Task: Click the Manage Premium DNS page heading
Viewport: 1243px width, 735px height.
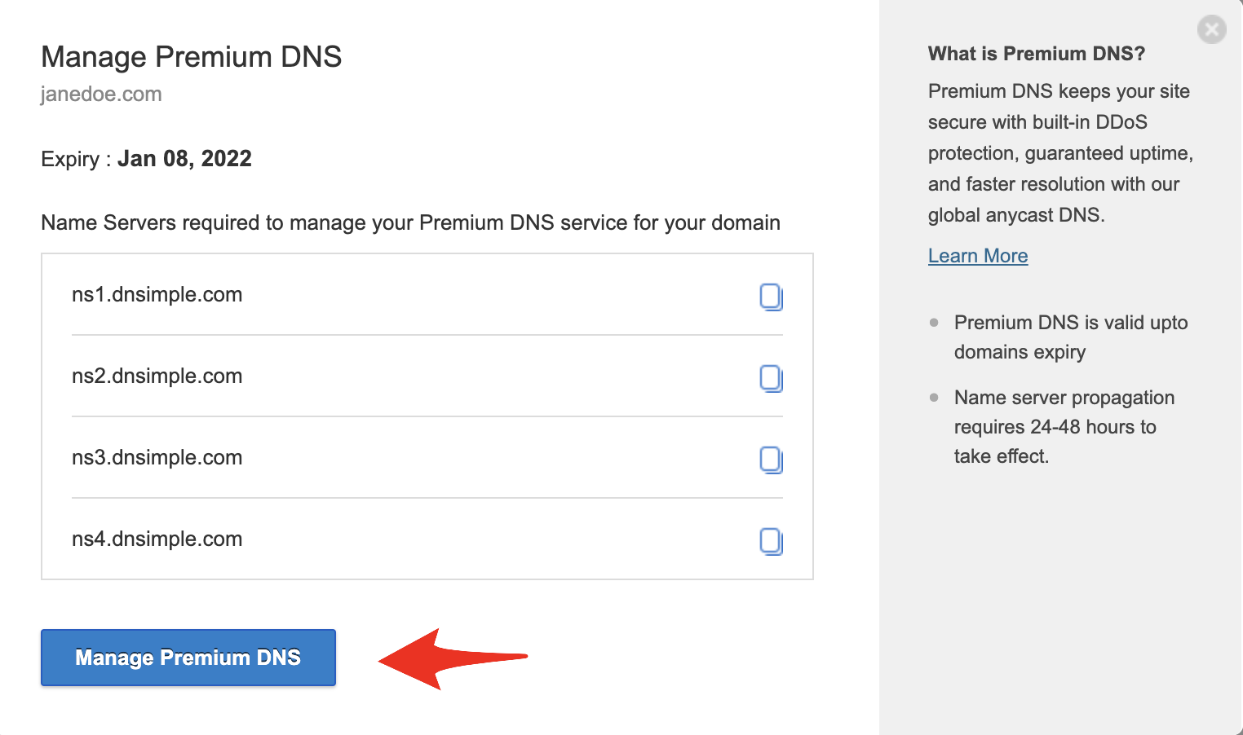Action: [x=191, y=57]
